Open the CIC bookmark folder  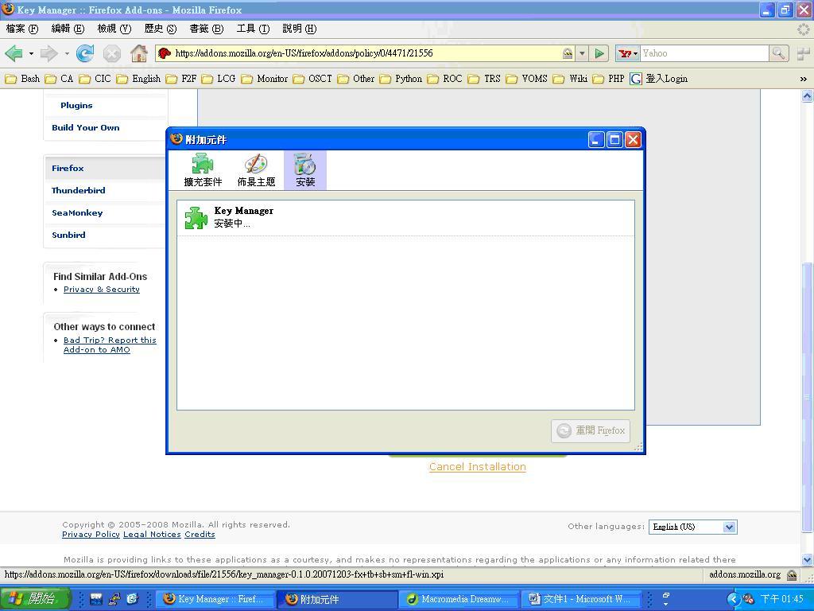click(x=95, y=79)
